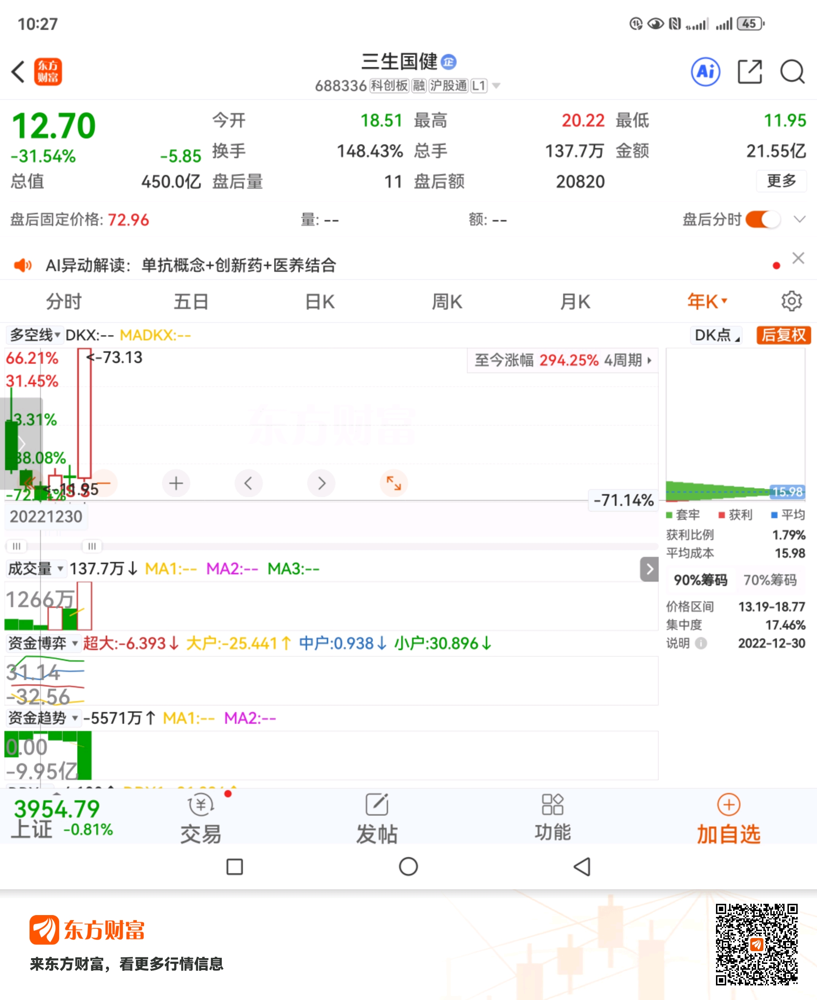The image size is (817, 1000).
Task: Move chart to next candle
Action: [x=321, y=483]
